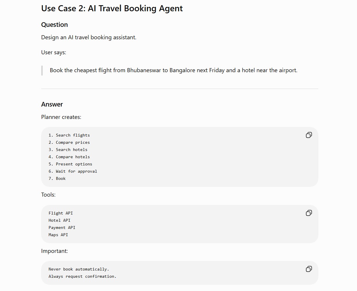
Task: Click the 'Always request confirmation.' line
Action: point(83,276)
